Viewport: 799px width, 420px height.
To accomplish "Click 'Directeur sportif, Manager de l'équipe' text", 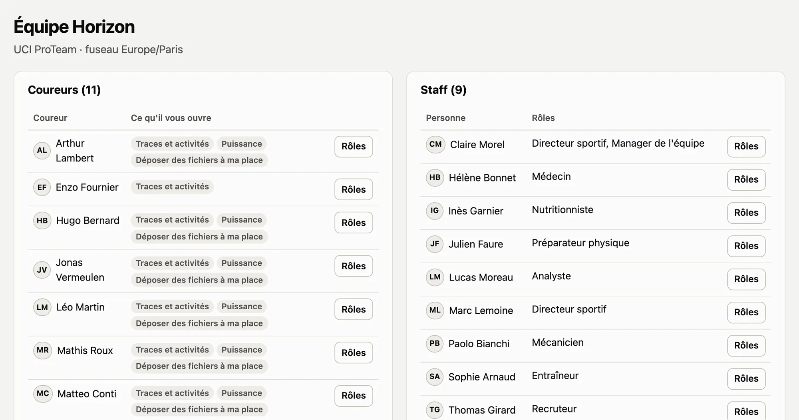I will 618,143.
